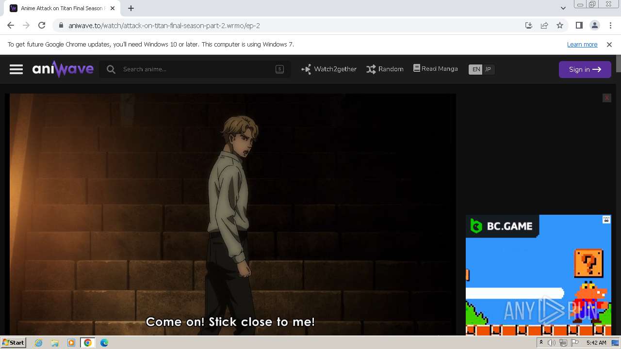Open Microsoft Edge from taskbar

click(x=104, y=343)
